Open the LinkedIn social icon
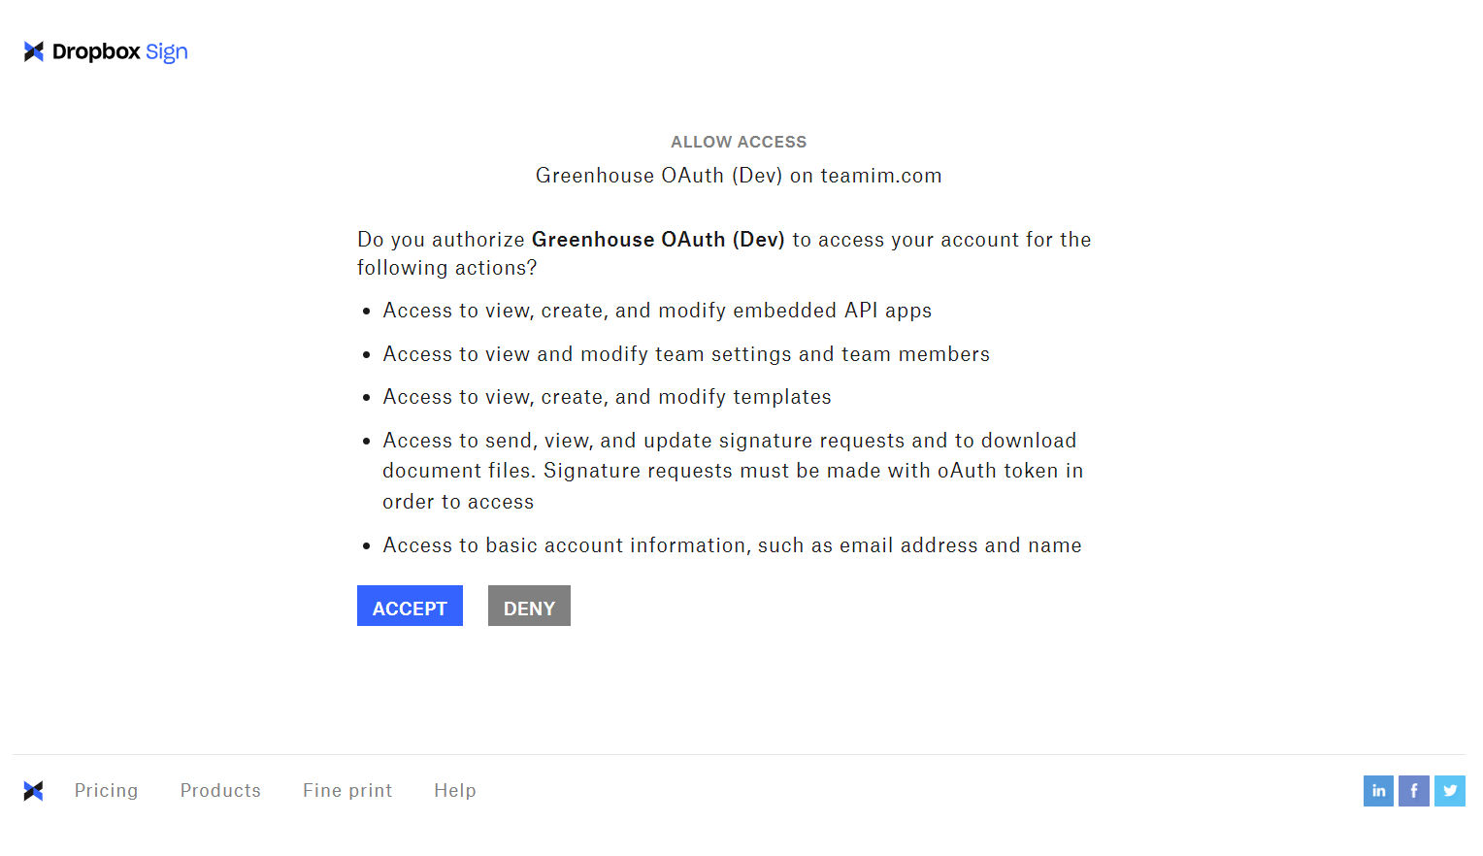The height and width of the screenshot is (856, 1483). 1378,791
